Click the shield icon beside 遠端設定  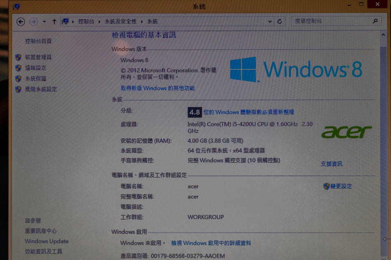click(18, 68)
